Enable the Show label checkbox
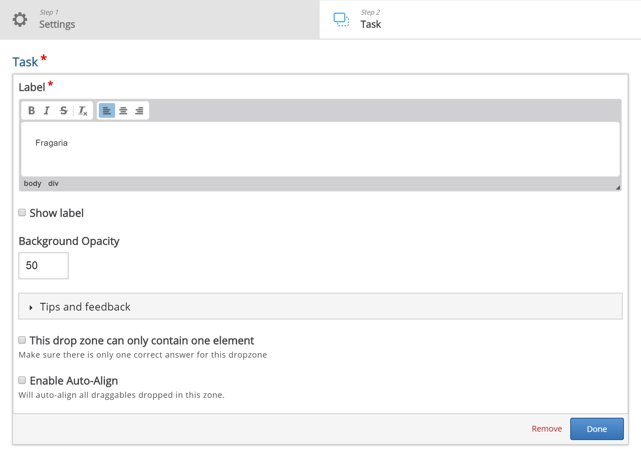Image resolution: width=641 pixels, height=449 pixels. (22, 212)
